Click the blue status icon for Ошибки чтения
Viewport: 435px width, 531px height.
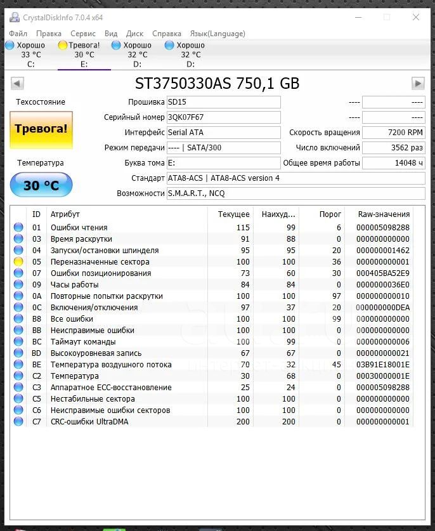pos(18,228)
